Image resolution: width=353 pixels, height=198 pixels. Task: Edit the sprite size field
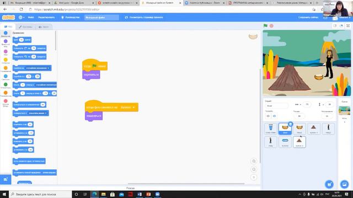(x=299, y=116)
